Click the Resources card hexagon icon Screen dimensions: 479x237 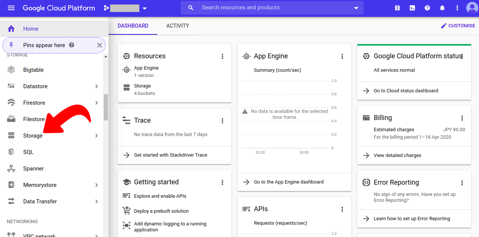(127, 56)
